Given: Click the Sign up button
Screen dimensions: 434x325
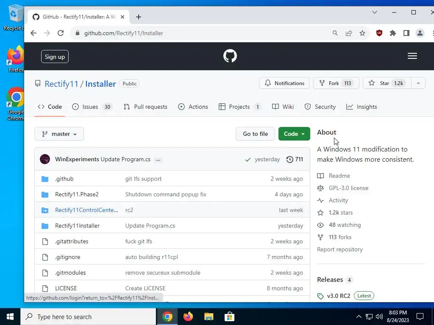Looking at the screenshot, I should [x=55, y=57].
